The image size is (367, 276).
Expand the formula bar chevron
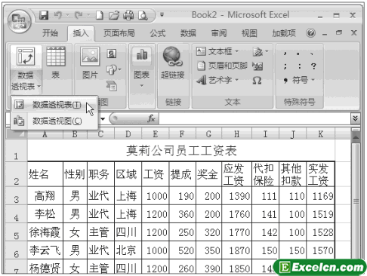pyautogui.click(x=355, y=118)
